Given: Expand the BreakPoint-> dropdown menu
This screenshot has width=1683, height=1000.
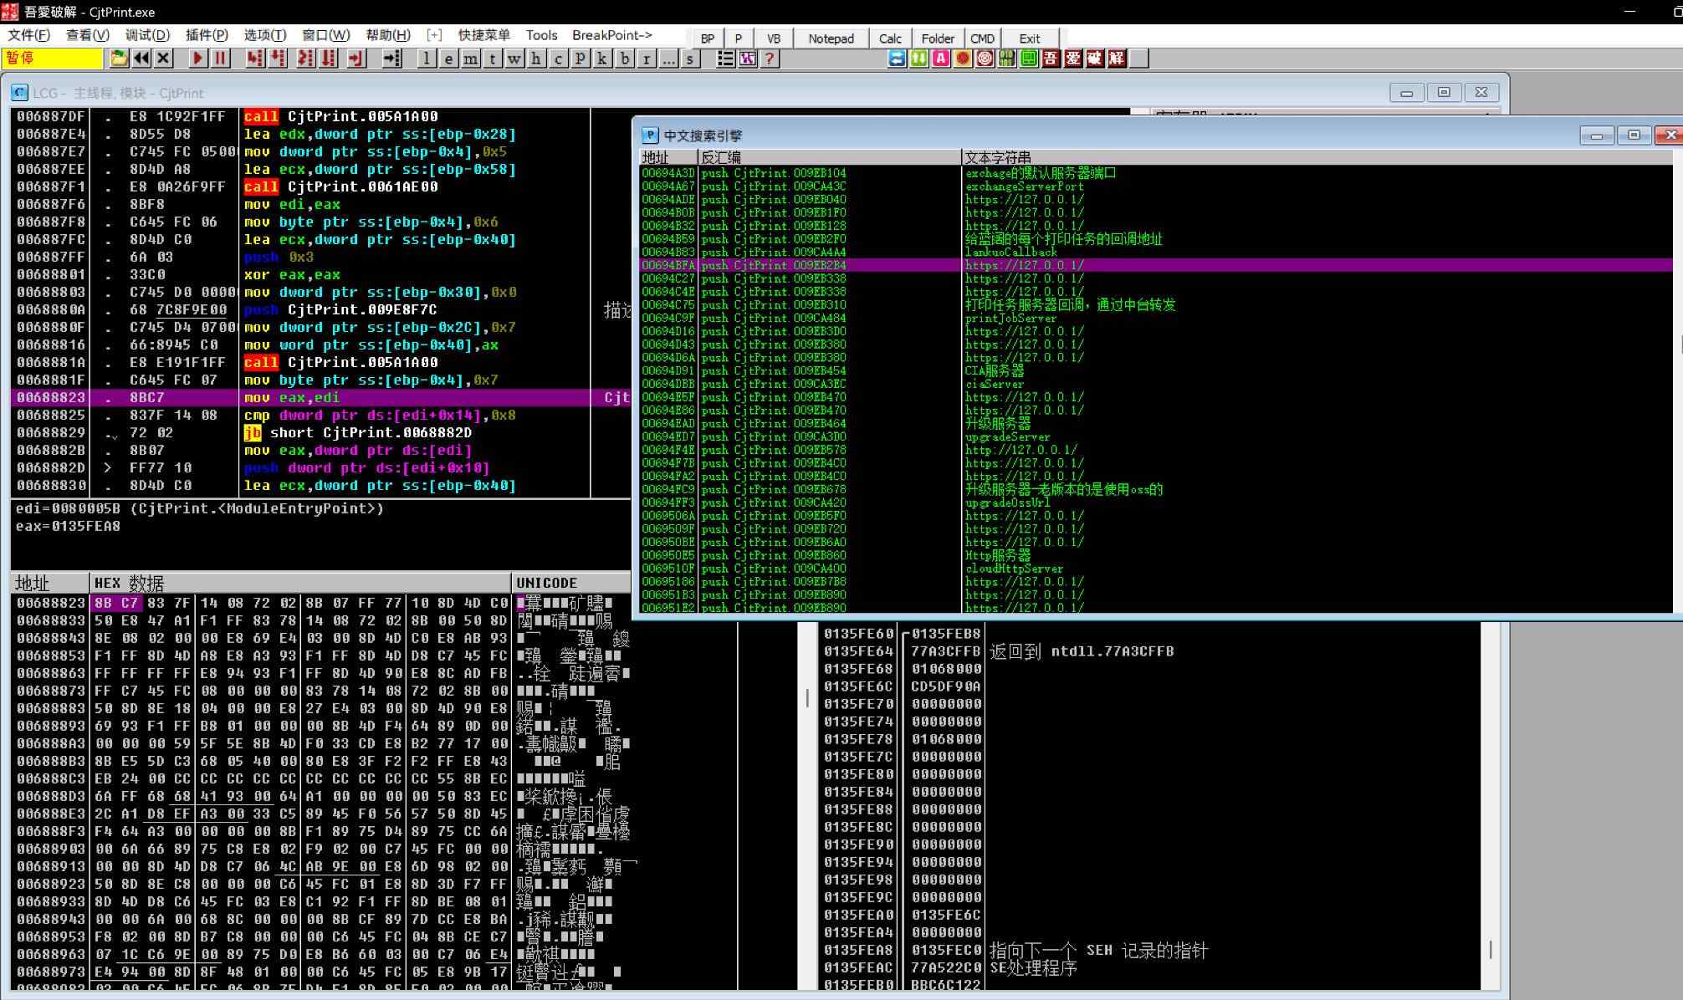Looking at the screenshot, I should [611, 35].
